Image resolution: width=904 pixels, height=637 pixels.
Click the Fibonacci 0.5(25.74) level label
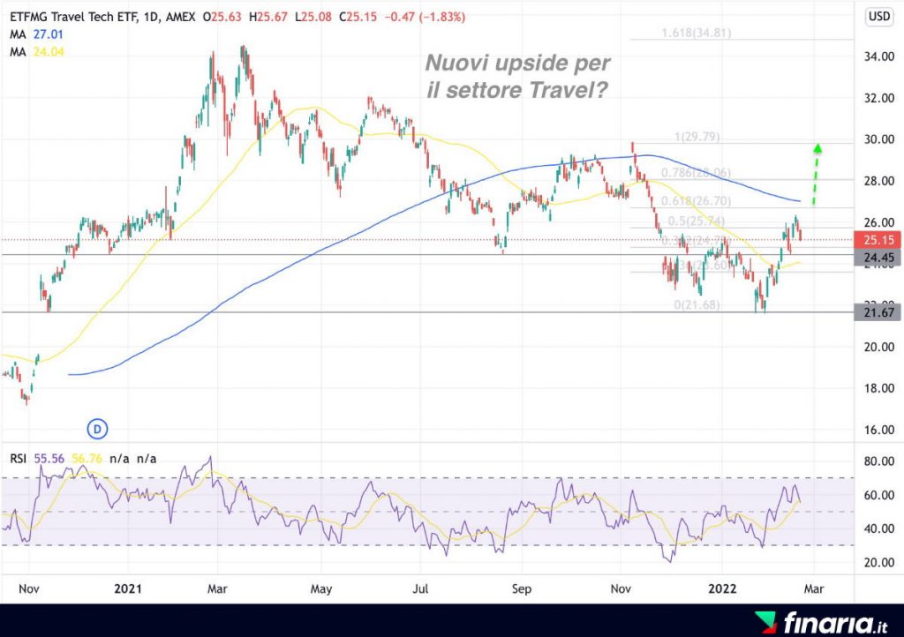[697, 221]
